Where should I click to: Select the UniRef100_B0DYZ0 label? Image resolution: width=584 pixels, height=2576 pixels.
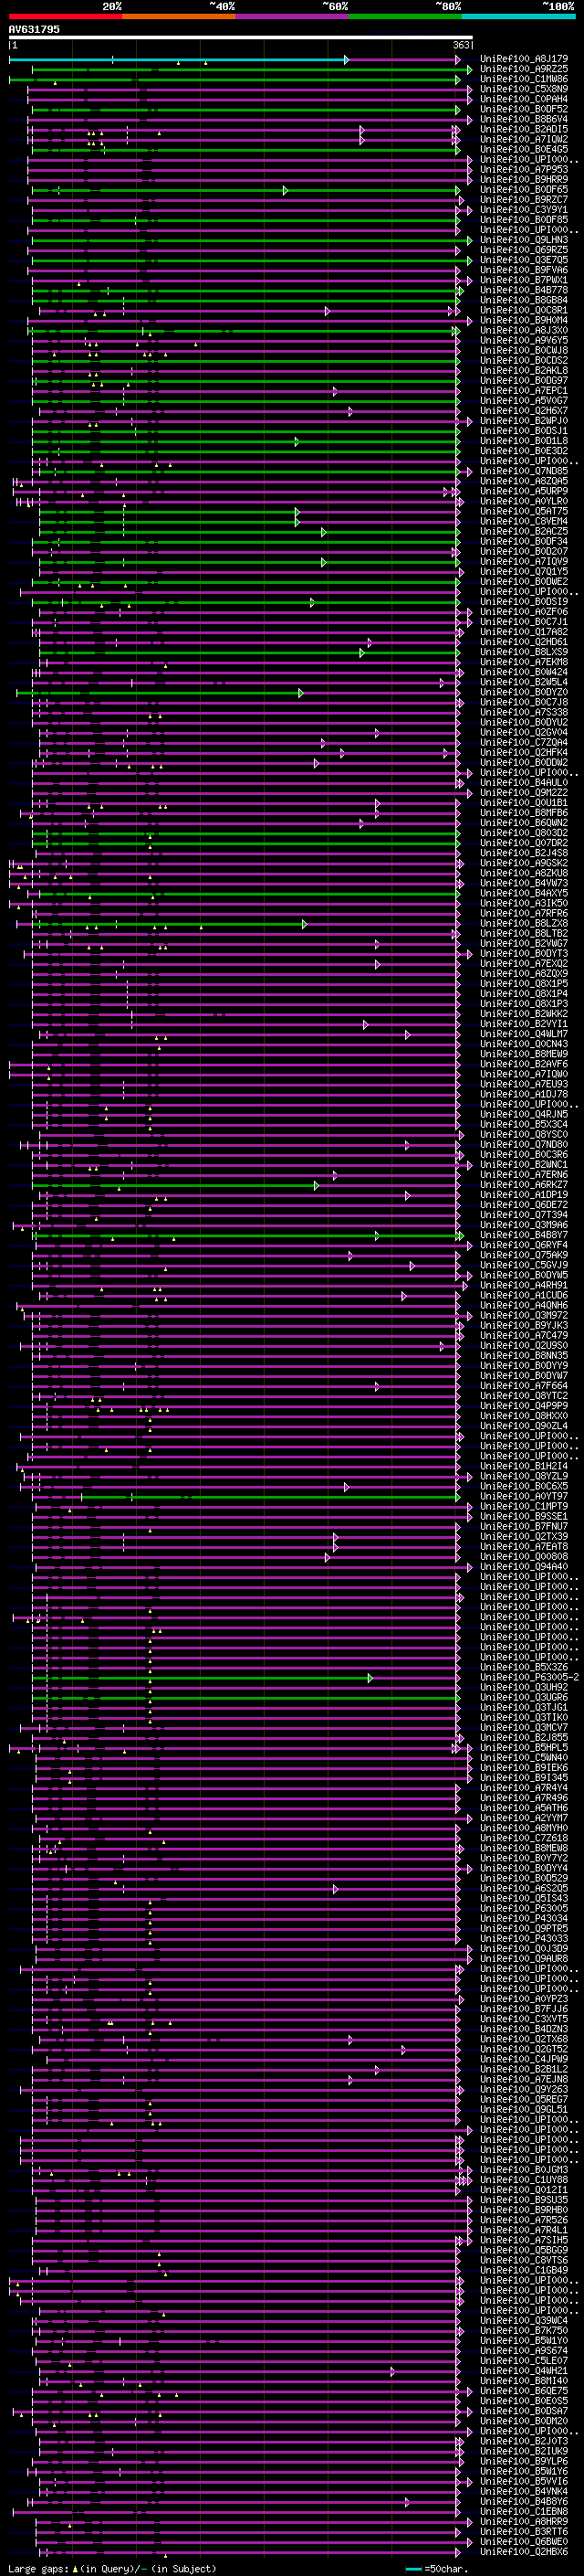[x=524, y=692]
